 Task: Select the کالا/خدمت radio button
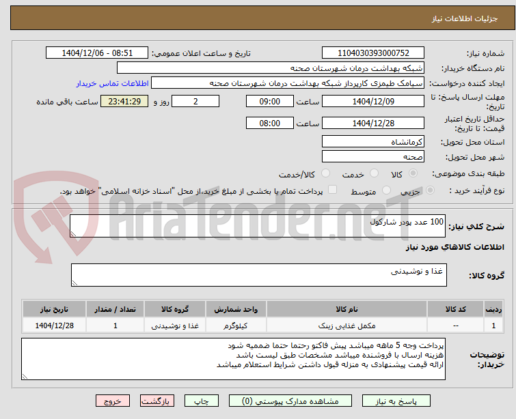click(325, 173)
